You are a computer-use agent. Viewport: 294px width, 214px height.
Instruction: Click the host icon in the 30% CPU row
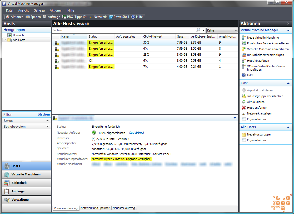click(57, 43)
